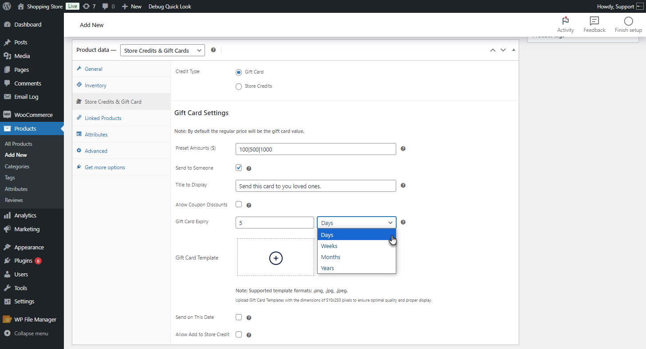Viewport: 646px width, 349px height.
Task: Open All Products submenu link
Action: click(18, 144)
